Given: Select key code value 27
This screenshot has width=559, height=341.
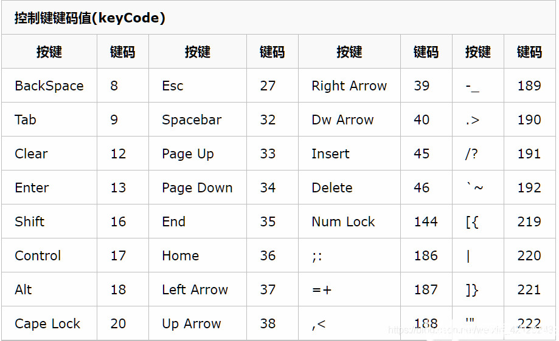Looking at the screenshot, I should coord(273,86).
